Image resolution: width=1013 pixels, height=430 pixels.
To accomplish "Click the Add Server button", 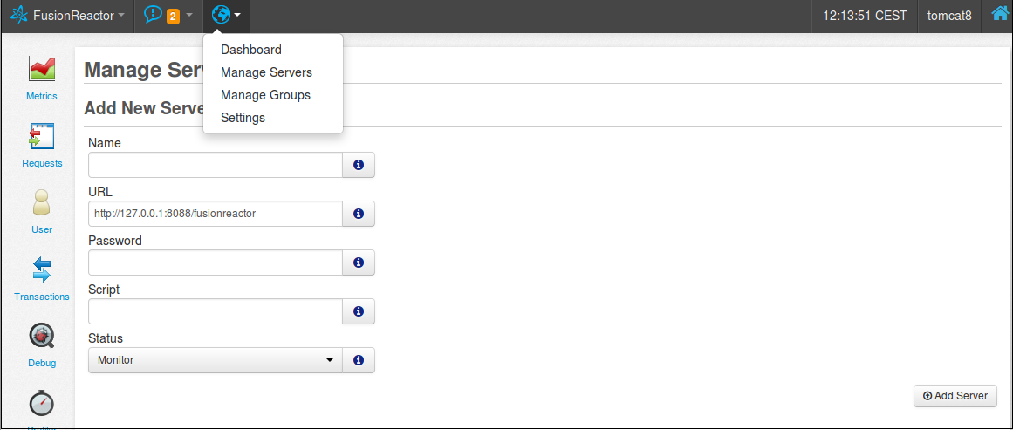I will [955, 396].
